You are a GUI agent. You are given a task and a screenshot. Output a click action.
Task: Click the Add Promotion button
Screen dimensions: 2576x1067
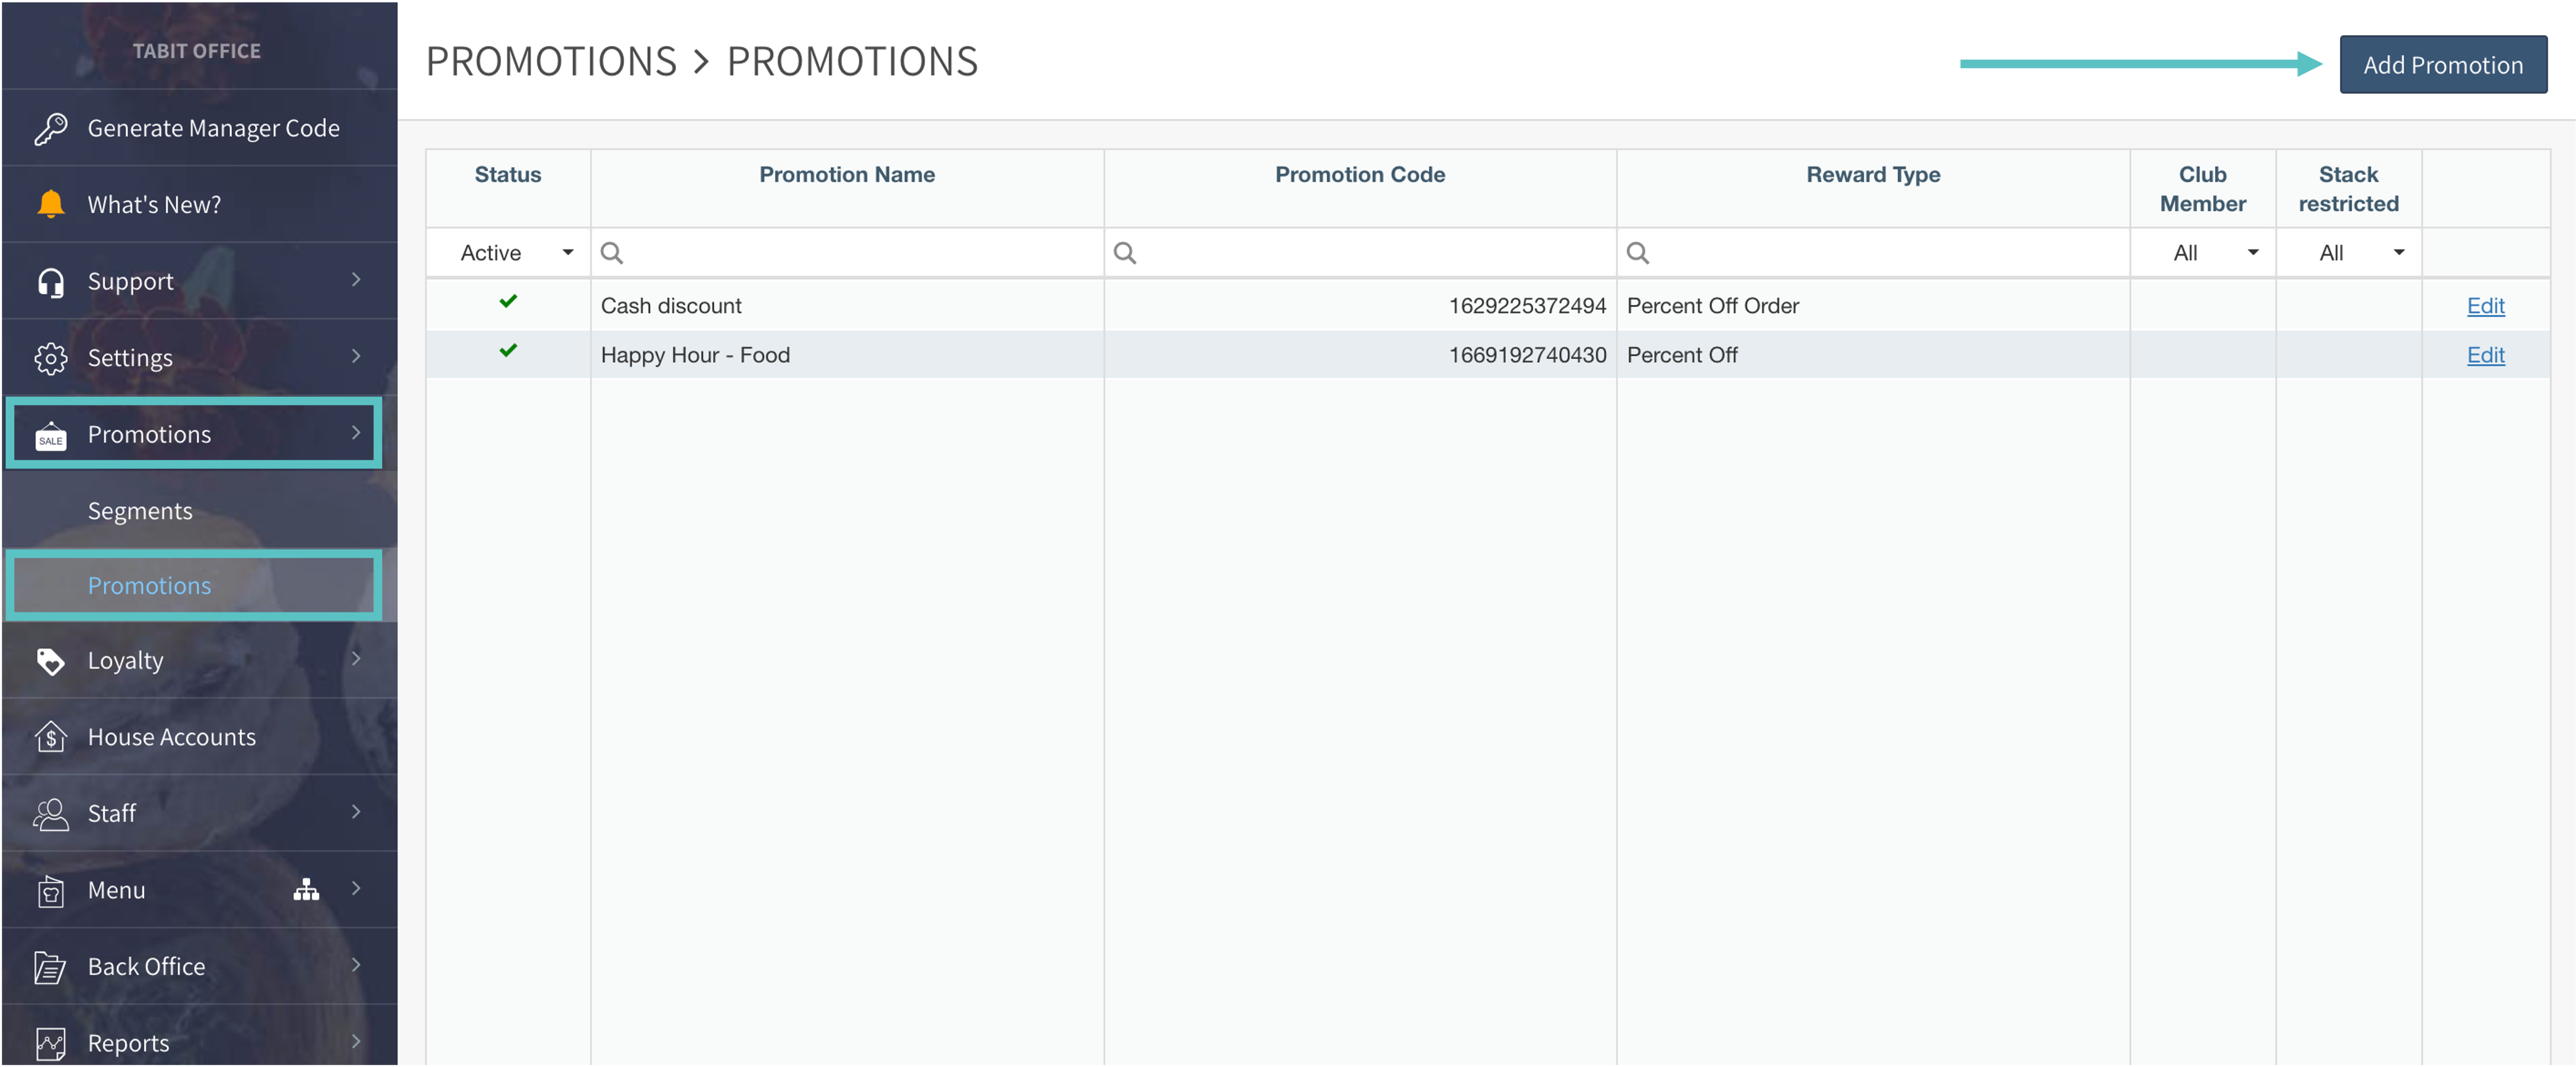coord(2442,65)
